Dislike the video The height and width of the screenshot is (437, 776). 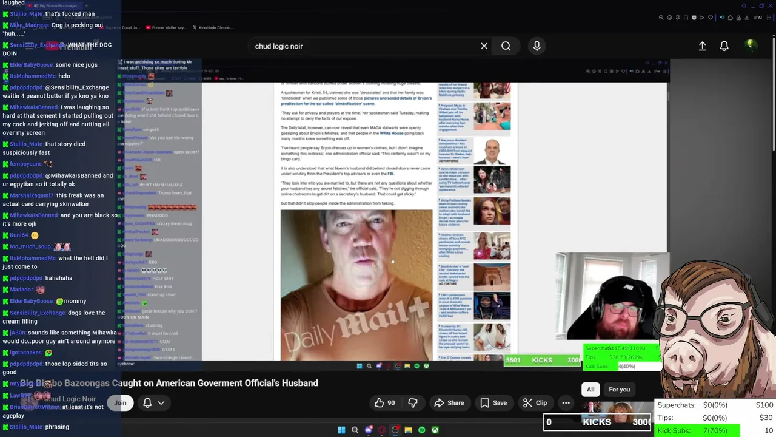tap(413, 402)
